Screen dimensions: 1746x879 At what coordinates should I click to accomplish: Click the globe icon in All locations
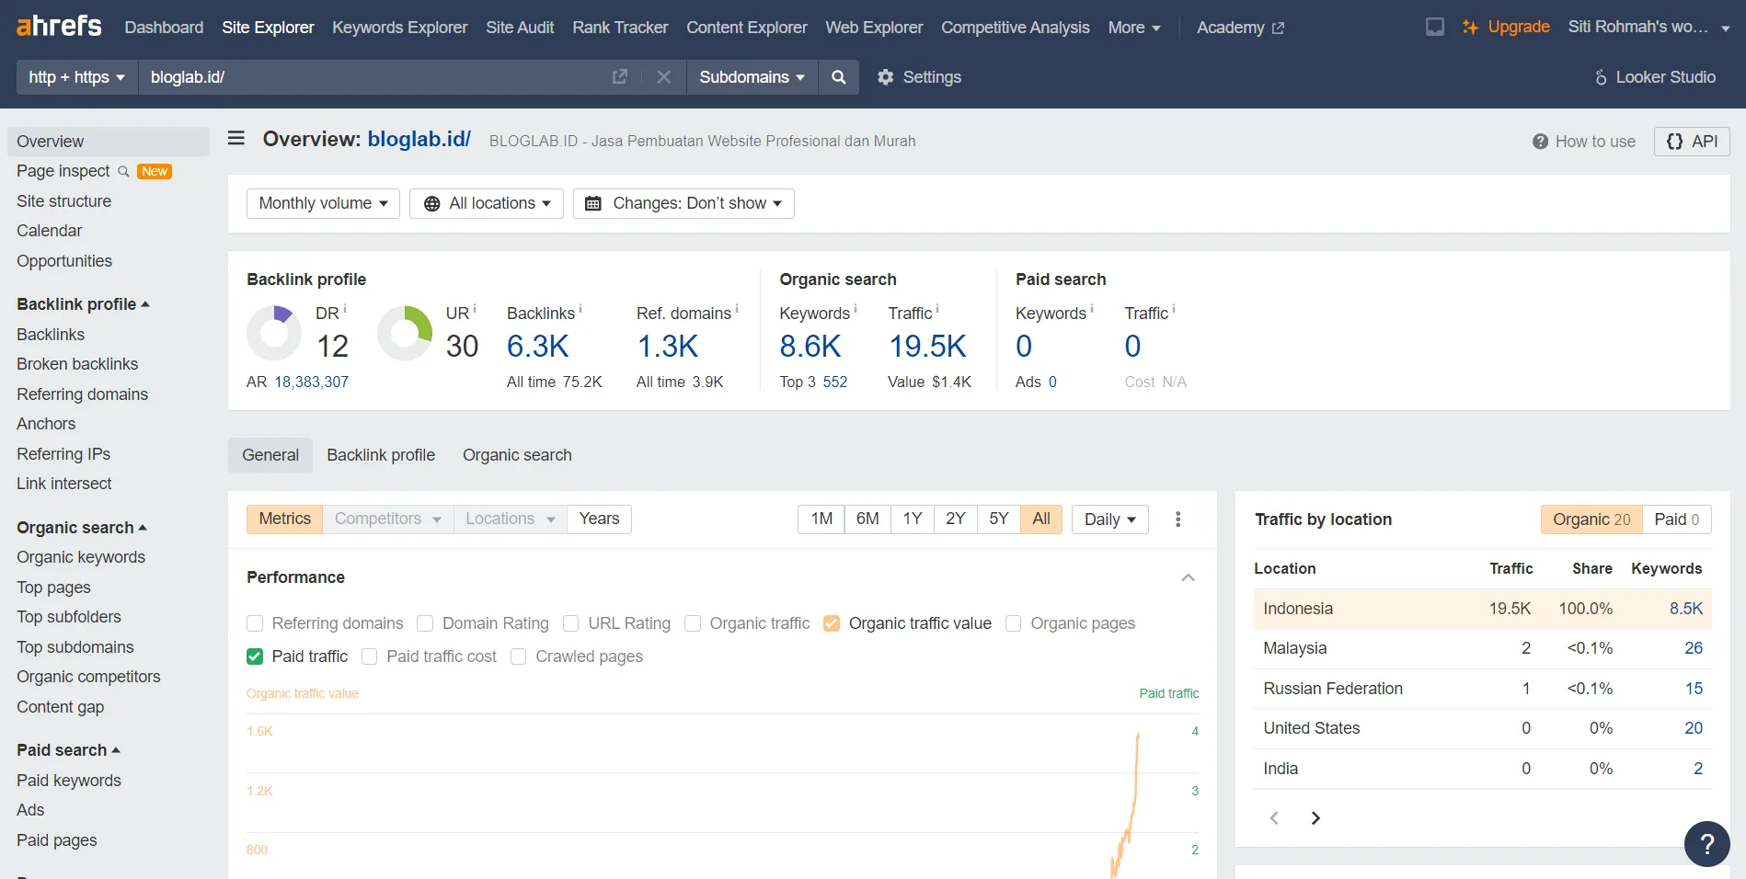click(431, 203)
